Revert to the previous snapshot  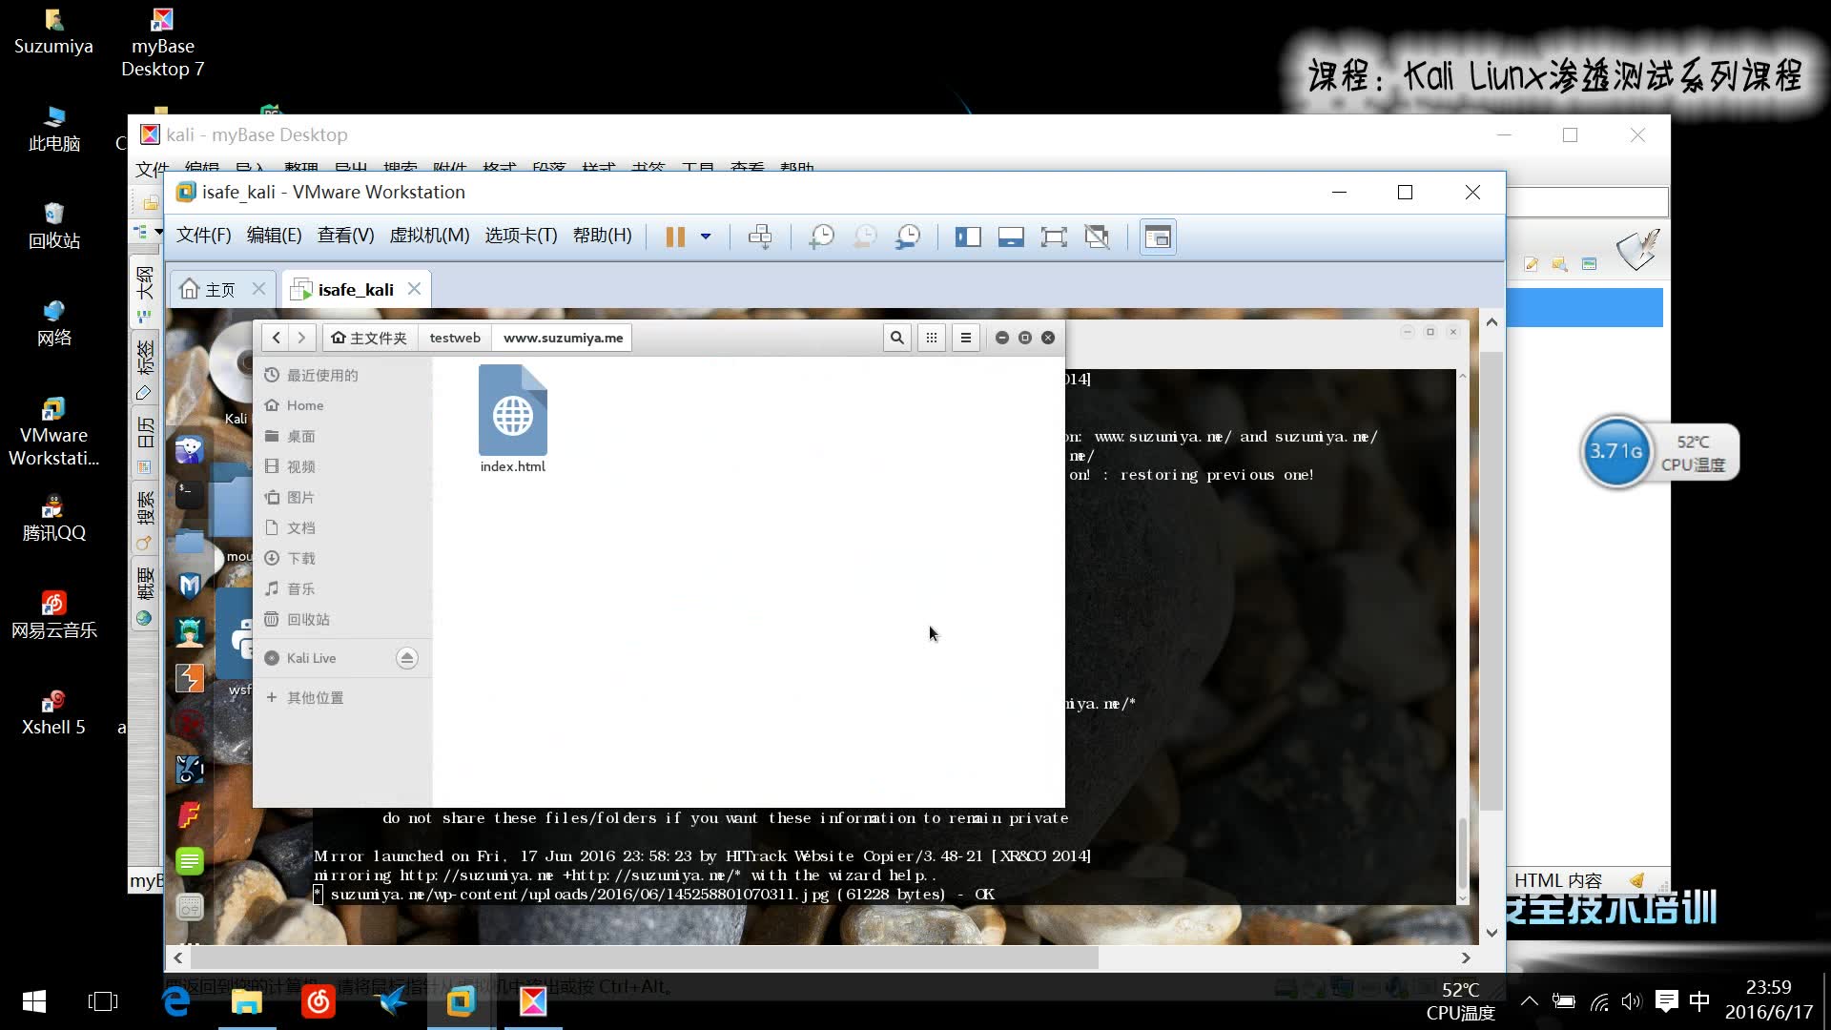[x=865, y=237]
